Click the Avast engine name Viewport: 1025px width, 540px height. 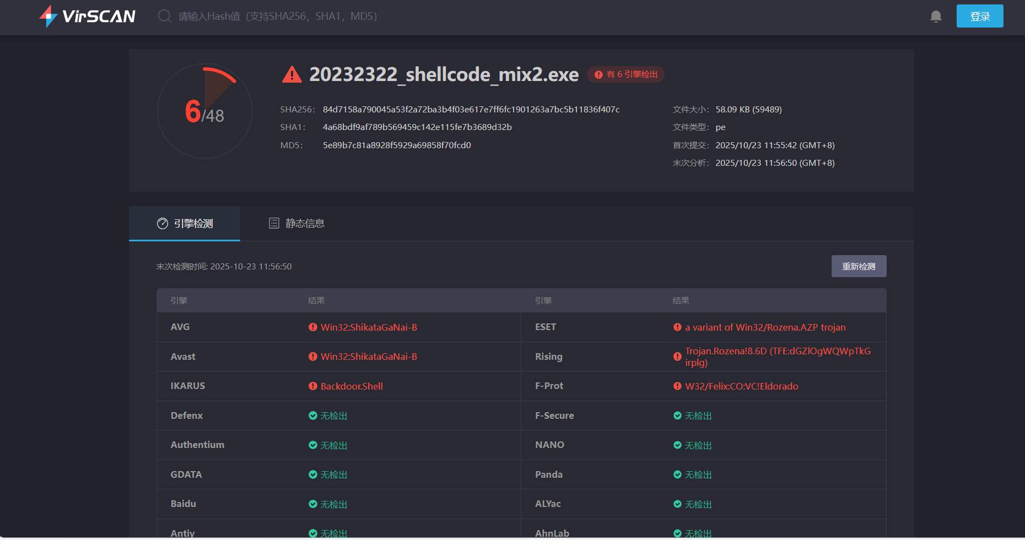coord(183,357)
